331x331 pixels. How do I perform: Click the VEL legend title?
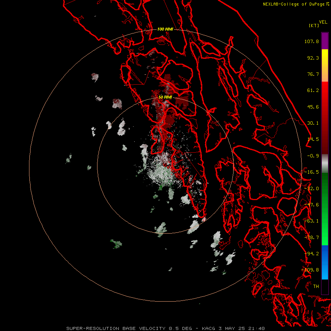click(323, 22)
